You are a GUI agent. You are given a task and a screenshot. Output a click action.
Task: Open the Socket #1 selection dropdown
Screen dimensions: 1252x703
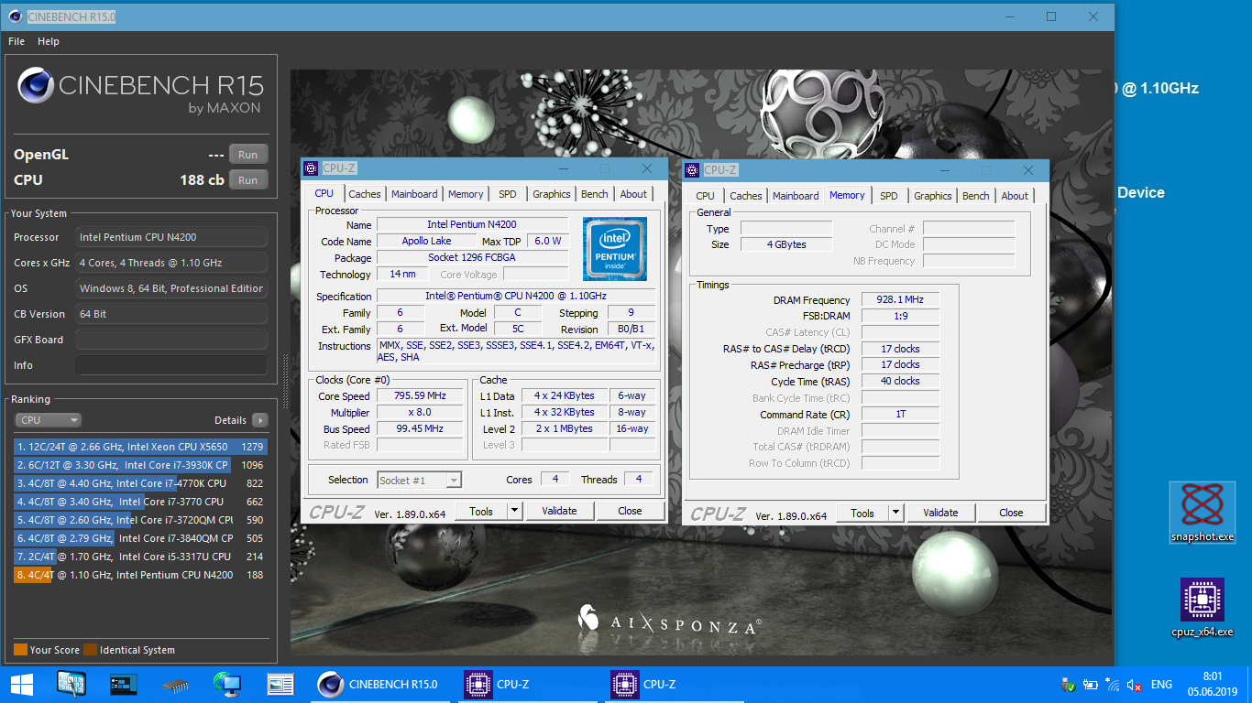419,481
